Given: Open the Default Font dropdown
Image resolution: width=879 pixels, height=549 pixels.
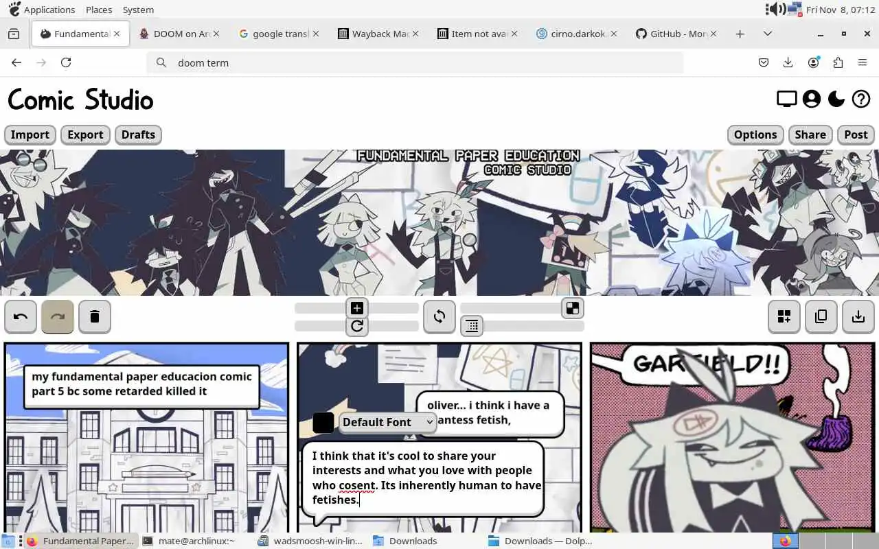Looking at the screenshot, I should click(388, 422).
